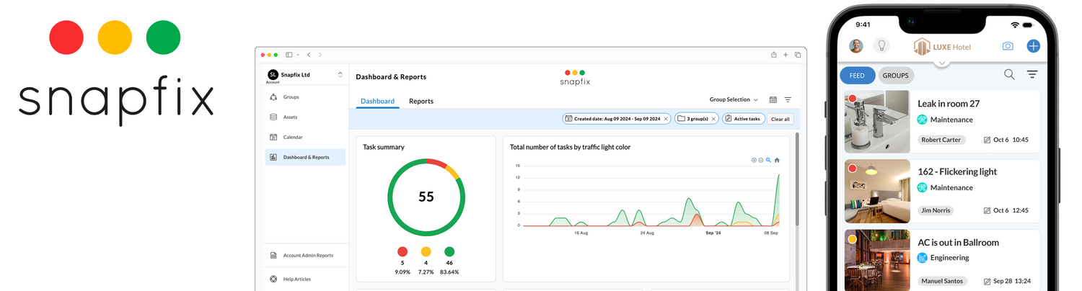This screenshot has width=1082, height=291.
Task: Click the AC is out in Ballroom title
Action: [958, 242]
